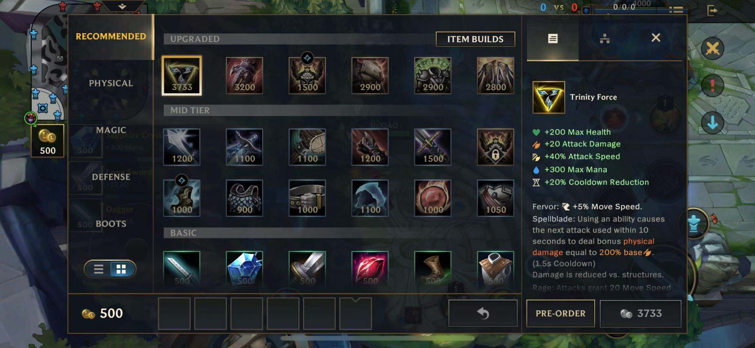Expand the sixth inventory slot with notch

355,314
